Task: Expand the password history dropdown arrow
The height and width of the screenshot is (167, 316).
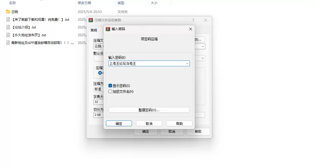Action: tap(187, 64)
